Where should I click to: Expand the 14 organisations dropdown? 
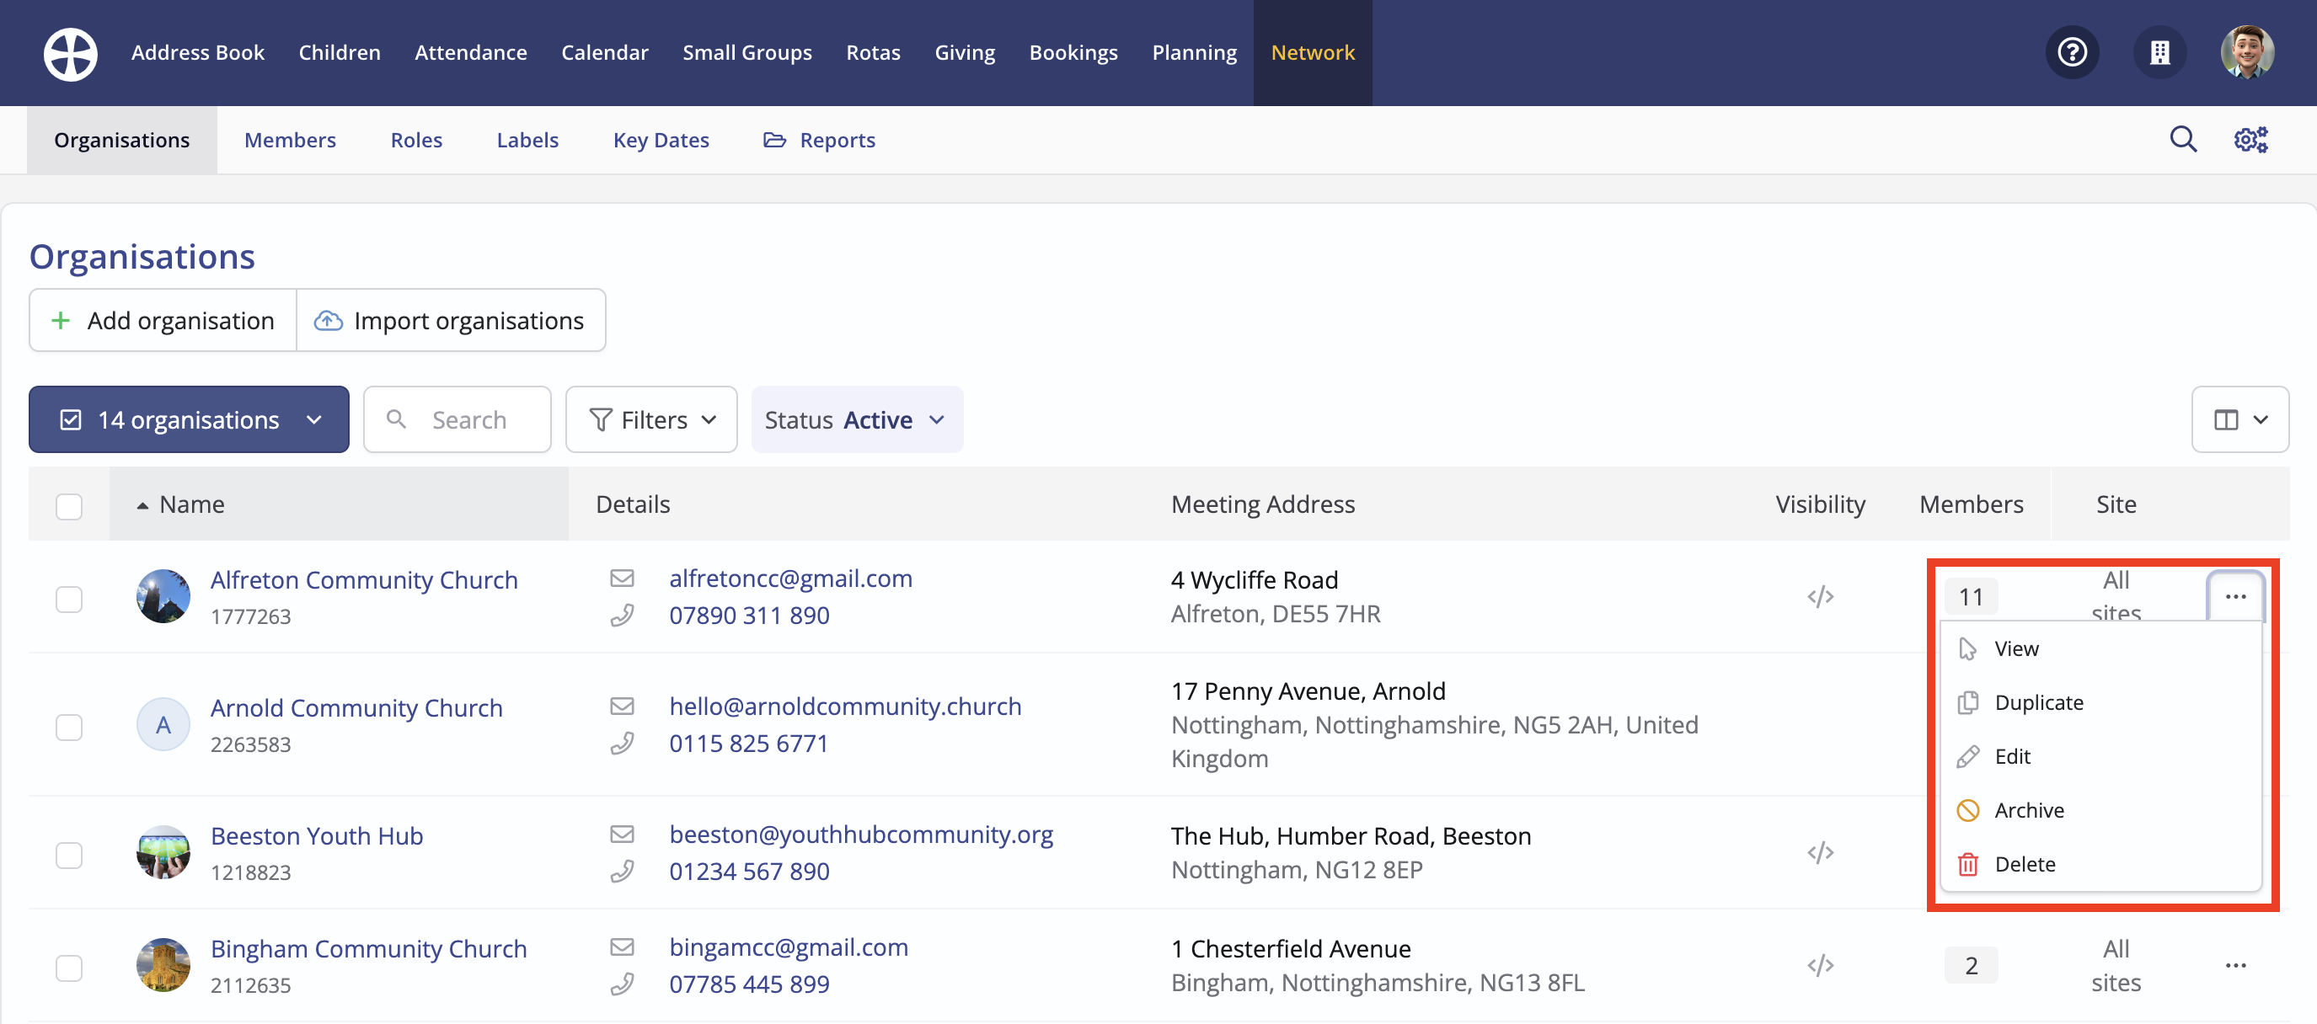coord(189,420)
